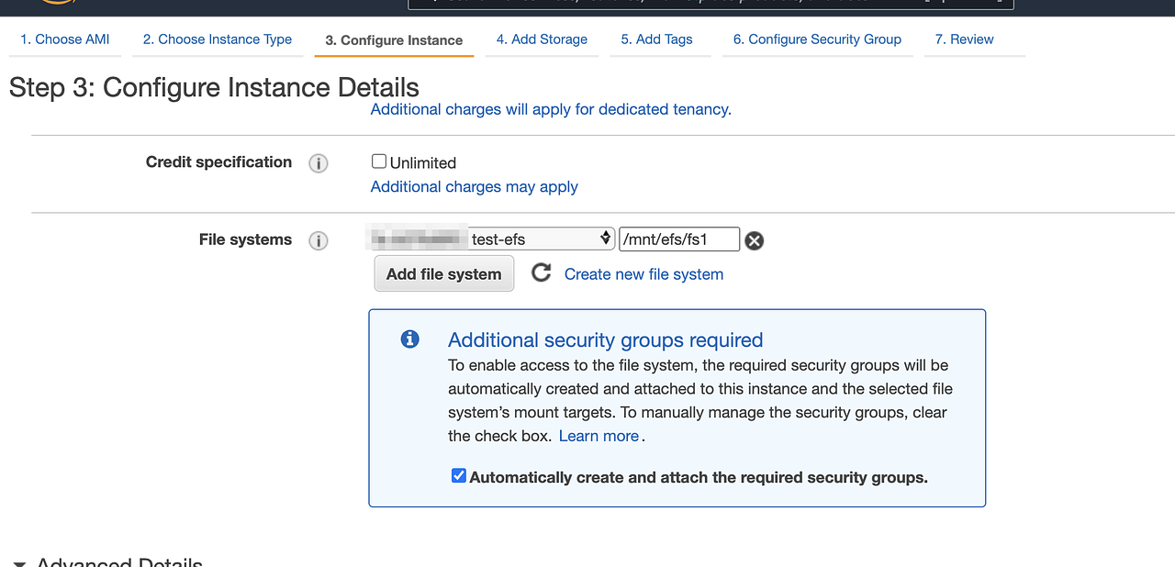The width and height of the screenshot is (1175, 567).
Task: Enable the Unlimited credit specification checkbox
Action: pyautogui.click(x=378, y=161)
